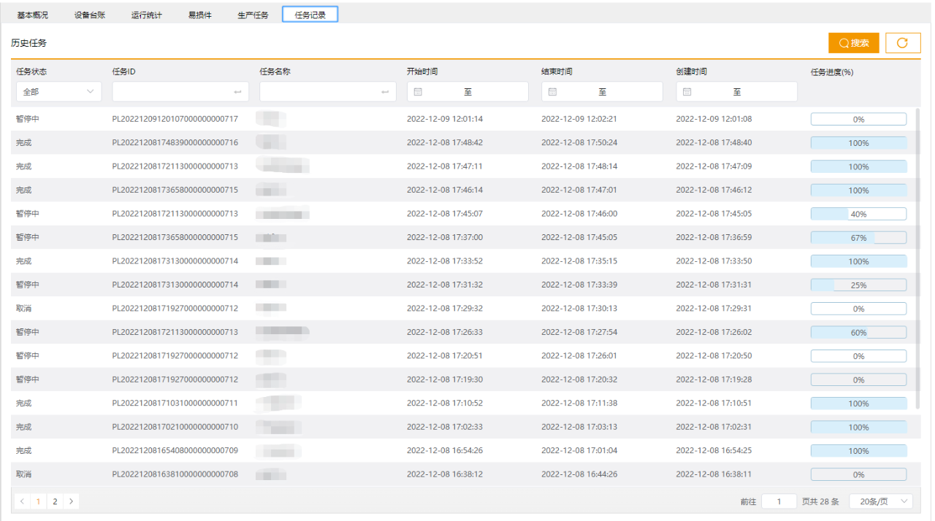The image size is (935, 521).
Task: Click the 前往 page number input field
Action: (x=779, y=501)
